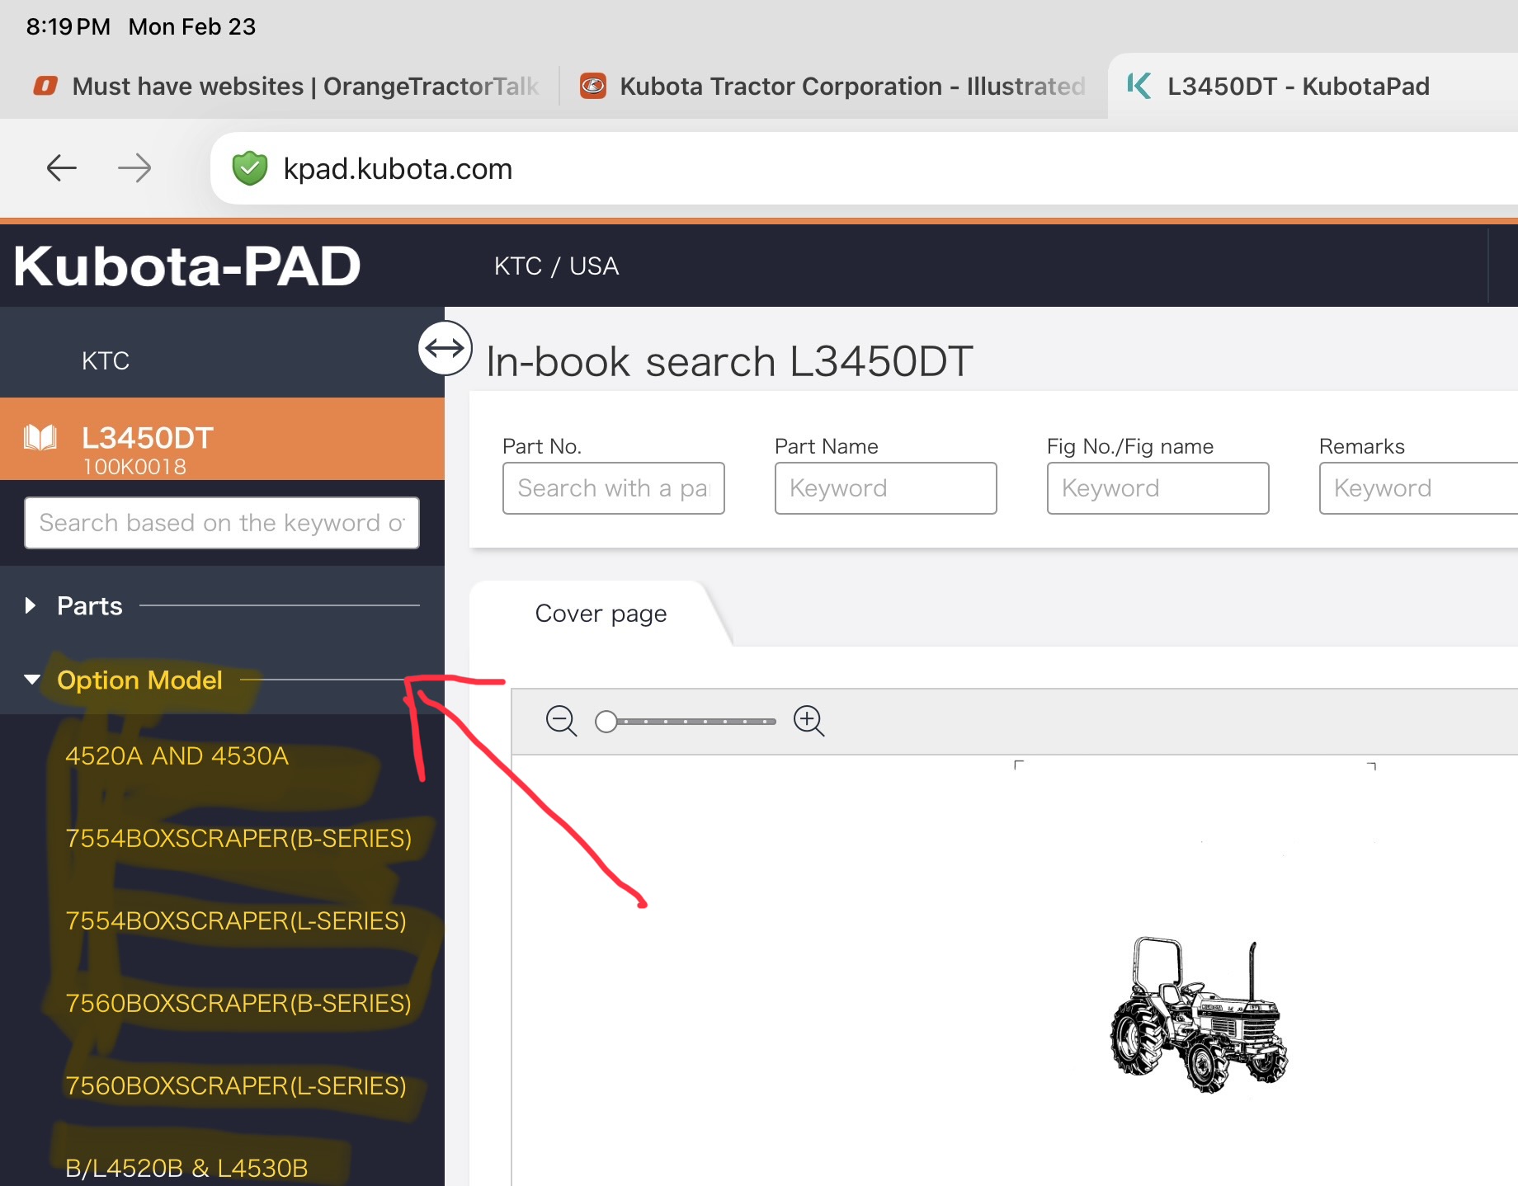The height and width of the screenshot is (1186, 1518).
Task: Collapse the Option Model section
Action: pos(32,680)
